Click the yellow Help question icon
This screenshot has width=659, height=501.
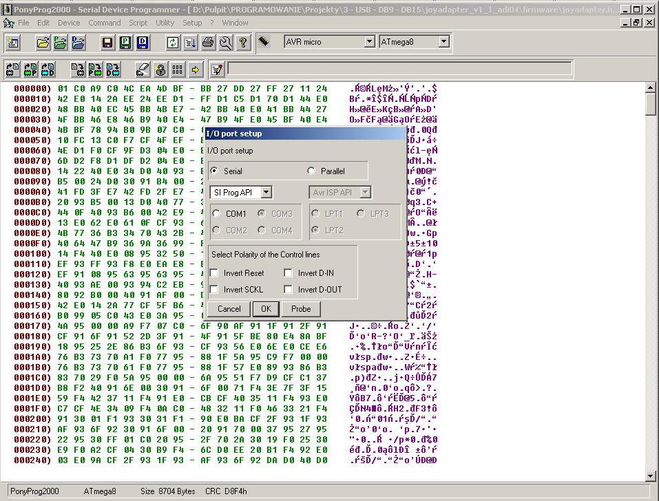coord(243,43)
